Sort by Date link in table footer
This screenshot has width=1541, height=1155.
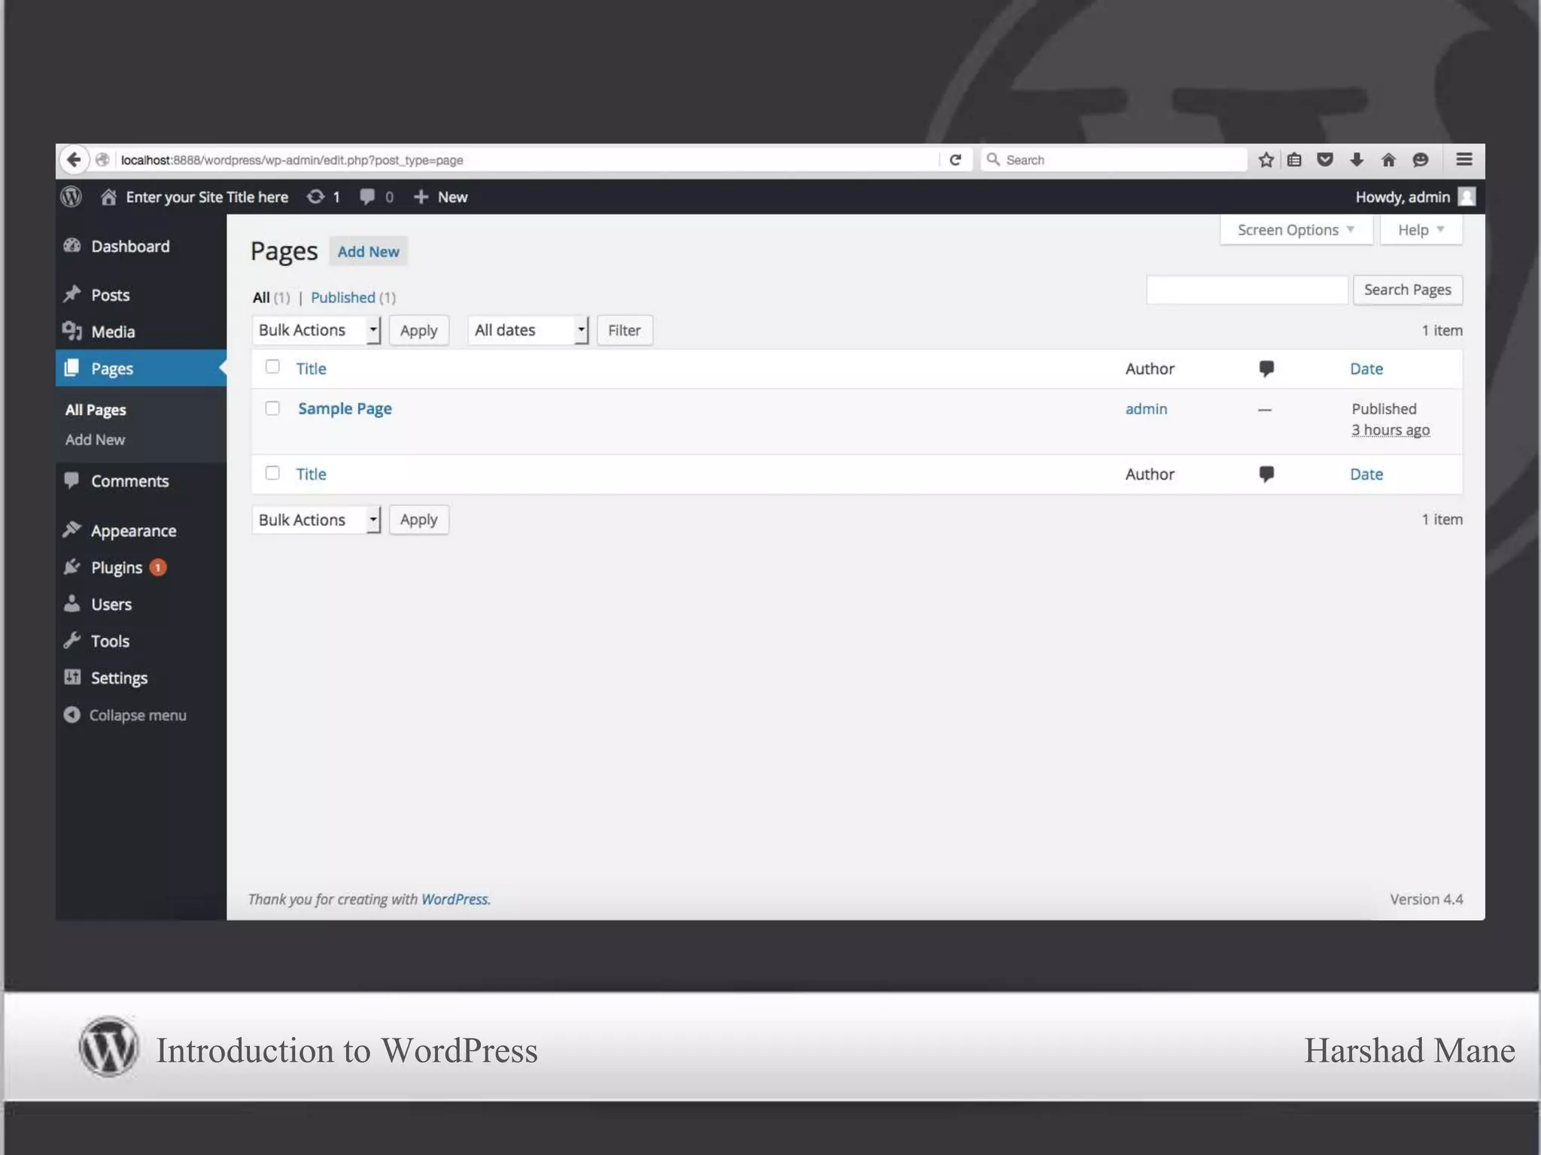(1366, 474)
